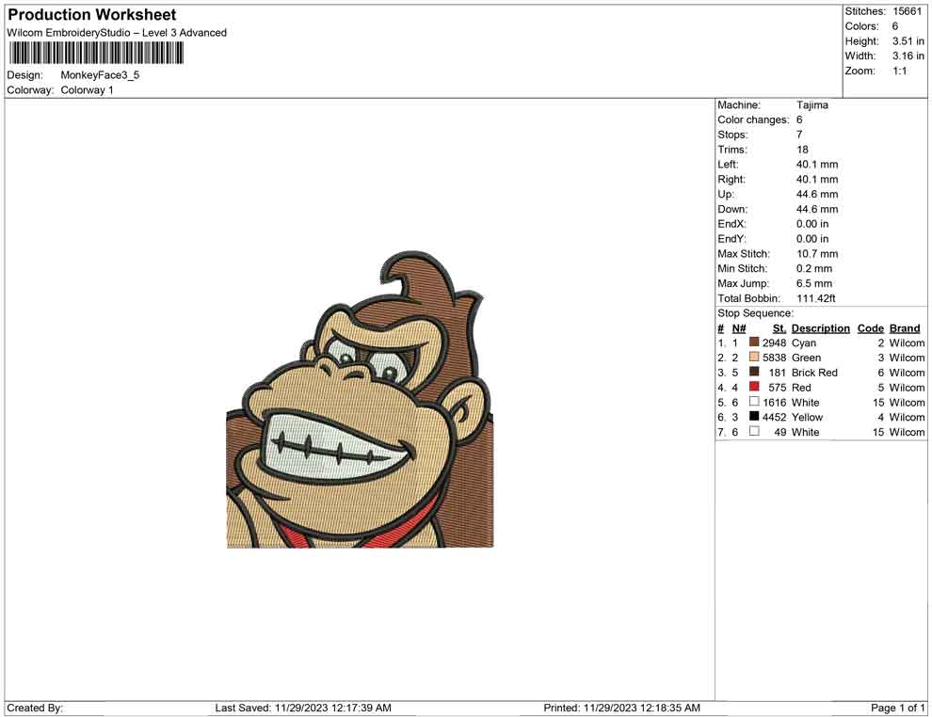
Task: Click the Yellow black color swatch
Action: coord(754,417)
